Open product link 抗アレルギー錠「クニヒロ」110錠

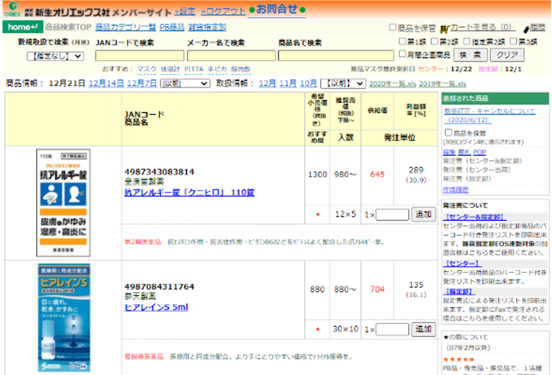pos(189,192)
